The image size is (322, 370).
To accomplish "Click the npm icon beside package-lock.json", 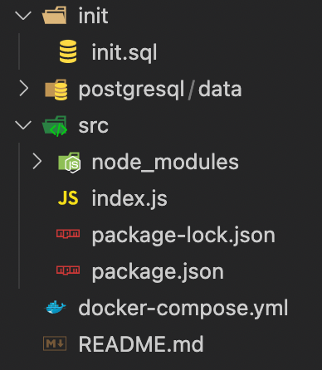I will pos(68,234).
